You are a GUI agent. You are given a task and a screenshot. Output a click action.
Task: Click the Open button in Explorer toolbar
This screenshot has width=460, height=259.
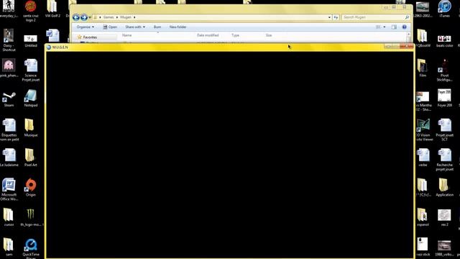pos(110,27)
